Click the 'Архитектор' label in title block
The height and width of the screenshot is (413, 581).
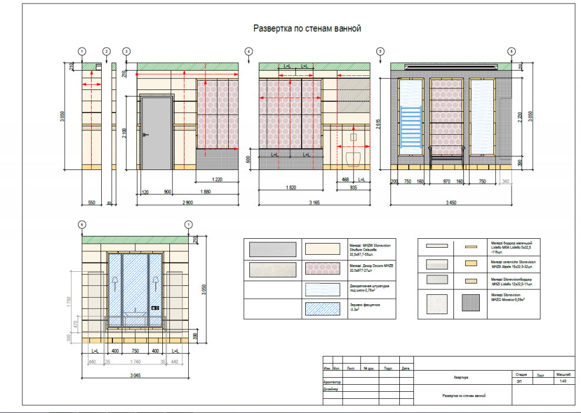(x=333, y=382)
